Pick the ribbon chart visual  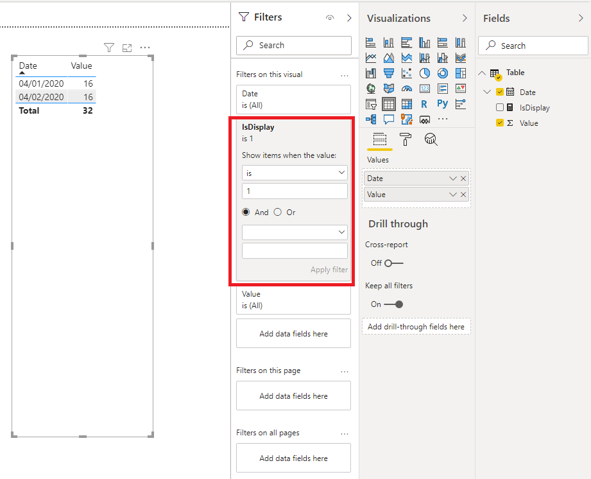tap(461, 58)
